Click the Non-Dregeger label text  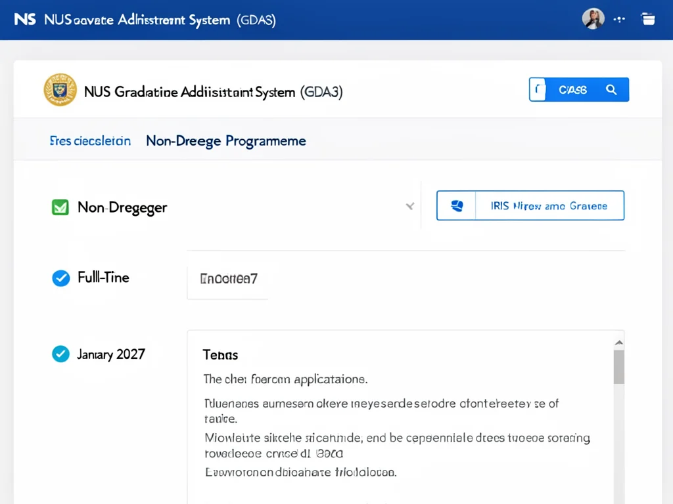point(122,208)
